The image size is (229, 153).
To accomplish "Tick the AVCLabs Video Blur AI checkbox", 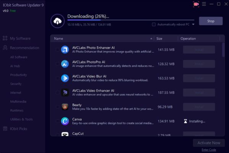I will coord(57,78).
